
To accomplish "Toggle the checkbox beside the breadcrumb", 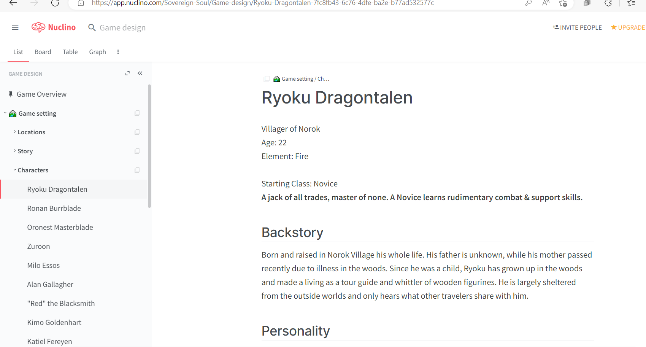I will coord(267,79).
